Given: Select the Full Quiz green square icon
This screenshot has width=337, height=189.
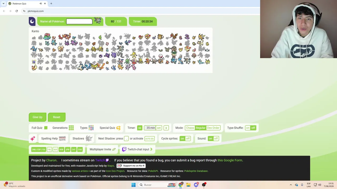Looking at the screenshot, I should tap(46, 128).
